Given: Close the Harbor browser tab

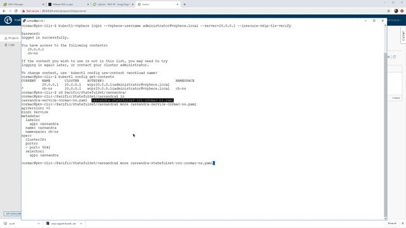Looking at the screenshot, I should point(178,4).
